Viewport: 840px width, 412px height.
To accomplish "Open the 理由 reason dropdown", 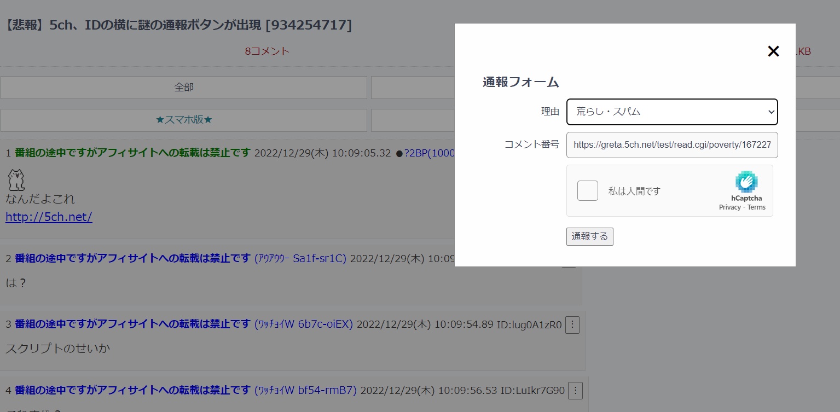I will point(671,112).
